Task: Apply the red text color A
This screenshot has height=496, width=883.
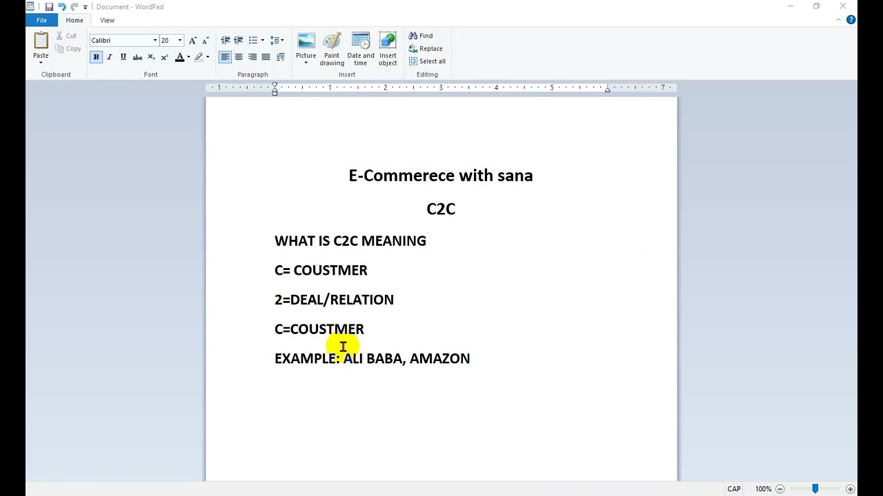Action: click(179, 57)
